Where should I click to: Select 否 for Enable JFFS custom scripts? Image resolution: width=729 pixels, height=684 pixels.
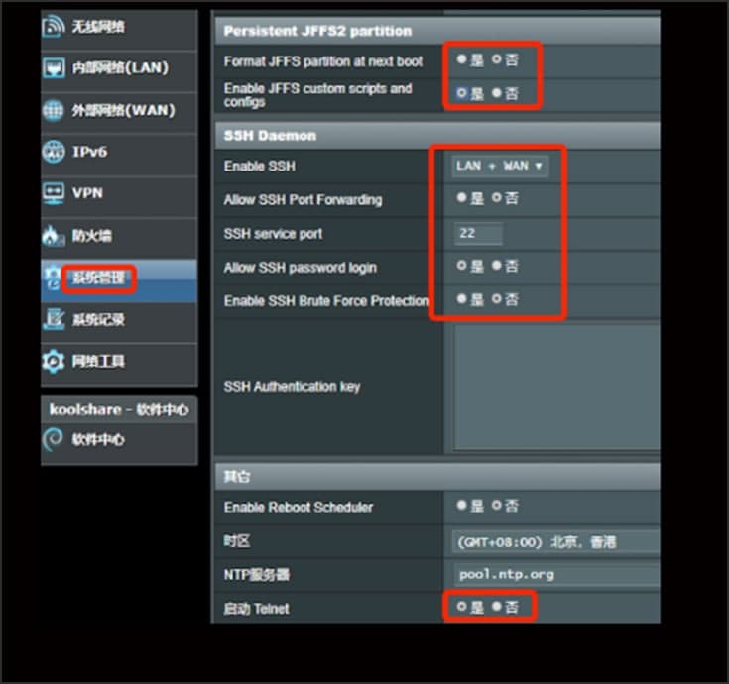(497, 93)
